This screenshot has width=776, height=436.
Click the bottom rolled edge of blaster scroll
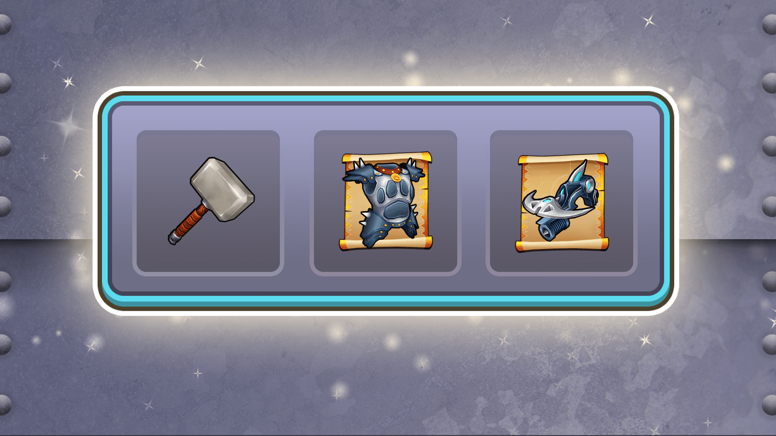[562, 245]
